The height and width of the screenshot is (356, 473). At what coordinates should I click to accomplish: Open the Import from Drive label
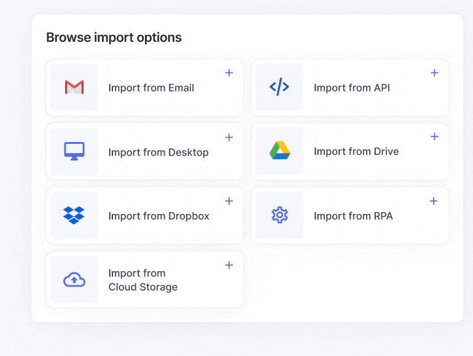click(356, 151)
